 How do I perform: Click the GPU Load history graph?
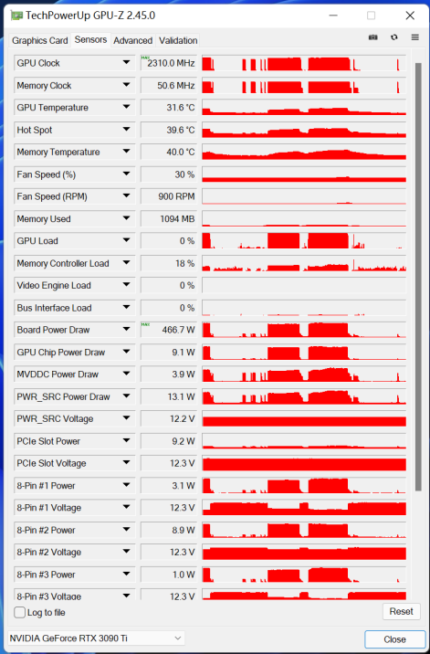(304, 240)
